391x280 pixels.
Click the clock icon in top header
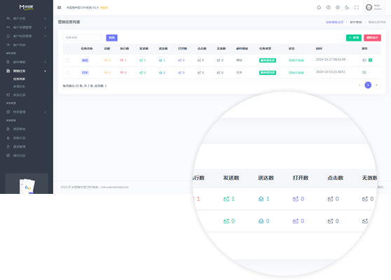click(329, 8)
